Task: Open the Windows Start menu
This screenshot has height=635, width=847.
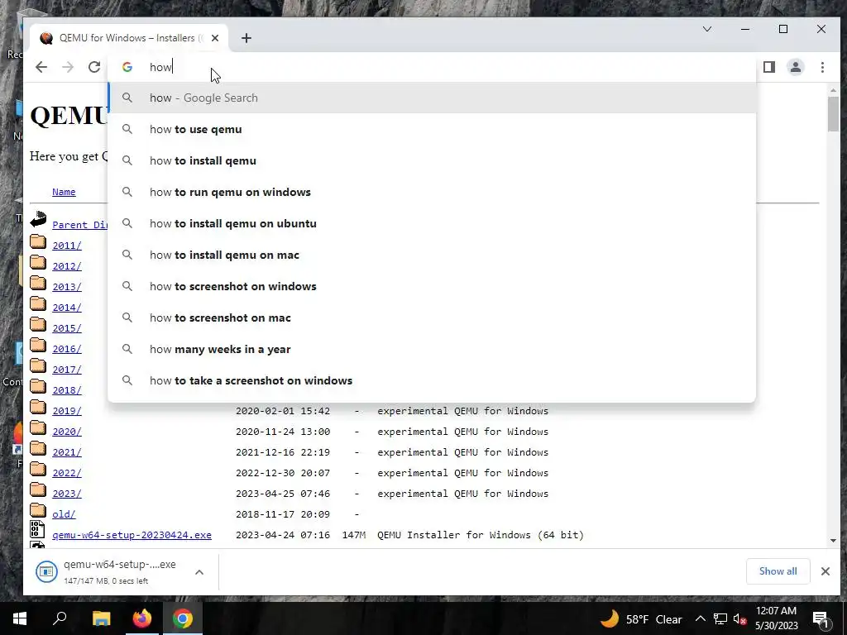Action: [20, 618]
